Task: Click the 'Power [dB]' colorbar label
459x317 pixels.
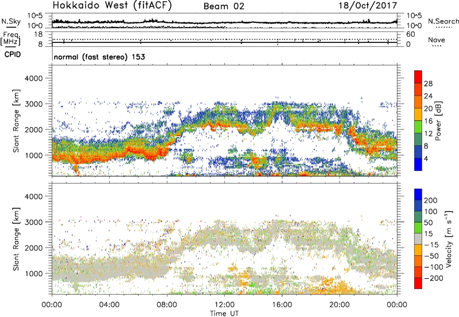Action: [438, 121]
